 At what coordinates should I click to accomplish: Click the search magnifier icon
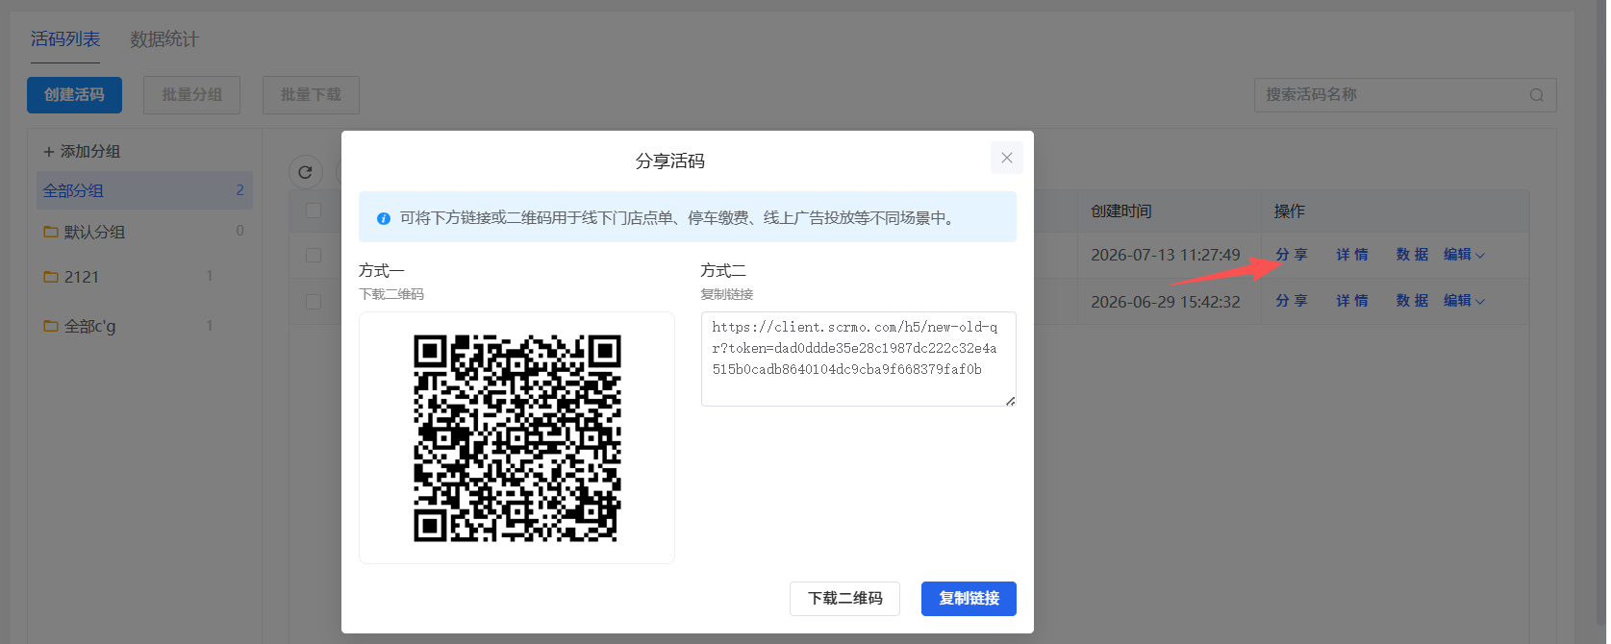(1537, 95)
